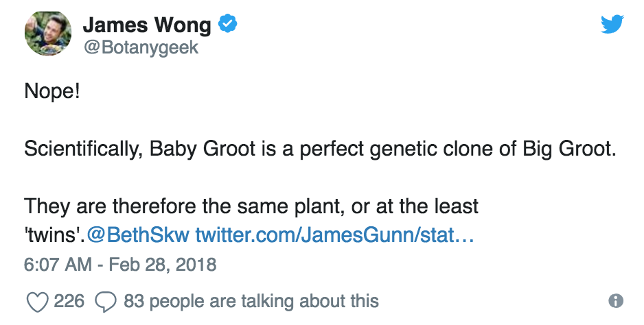Like the tweet with heart icon

pos(36,301)
